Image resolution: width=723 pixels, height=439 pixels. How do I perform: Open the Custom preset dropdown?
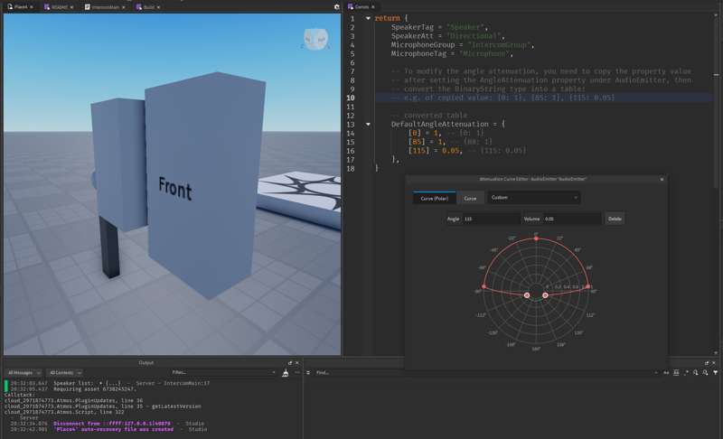point(534,198)
